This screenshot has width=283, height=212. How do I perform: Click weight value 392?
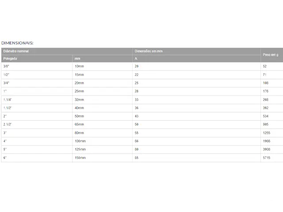pos(265,108)
